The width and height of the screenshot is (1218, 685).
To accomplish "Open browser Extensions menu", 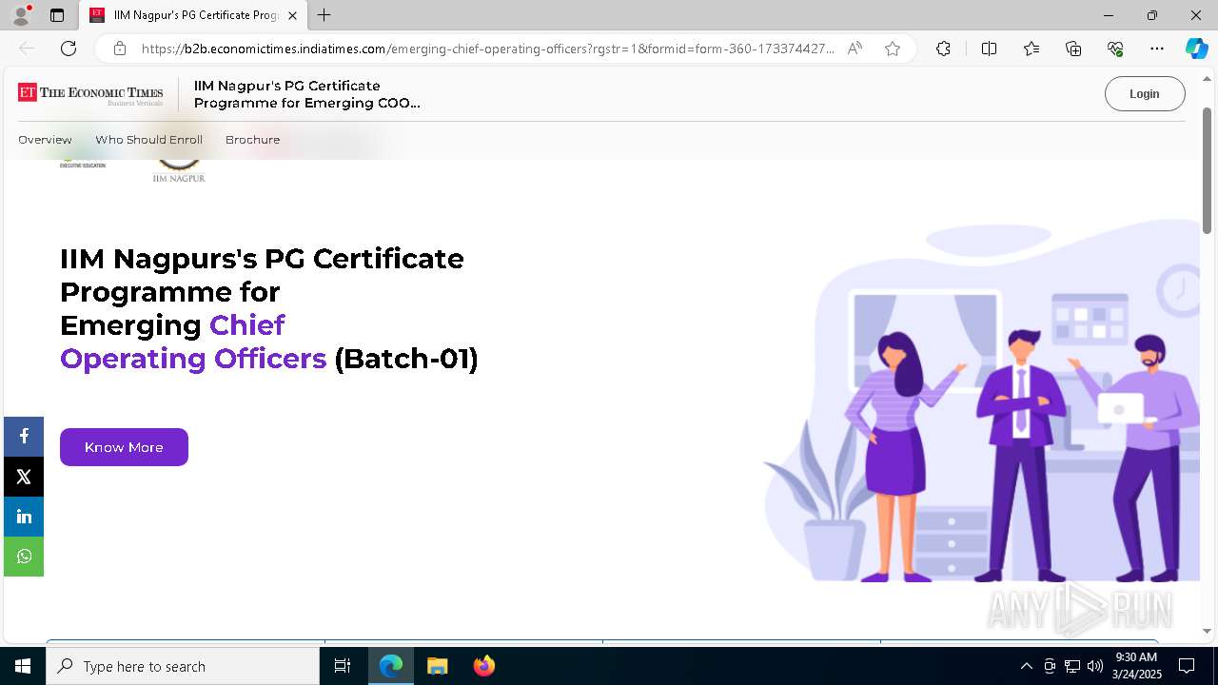I will [943, 49].
